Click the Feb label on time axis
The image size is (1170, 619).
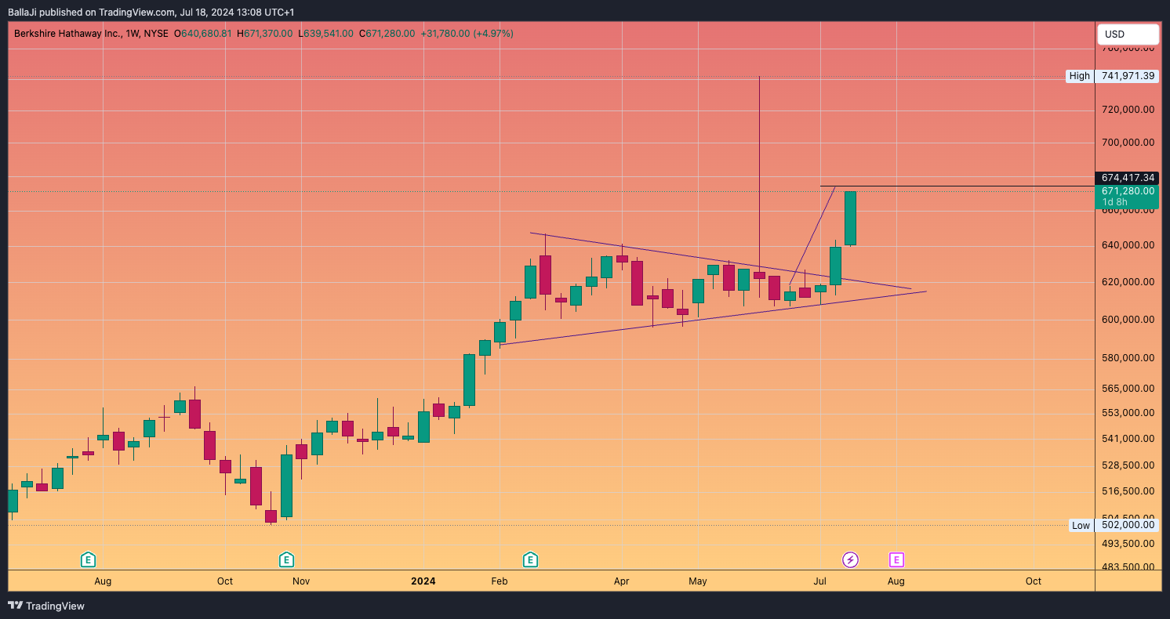coord(499,581)
